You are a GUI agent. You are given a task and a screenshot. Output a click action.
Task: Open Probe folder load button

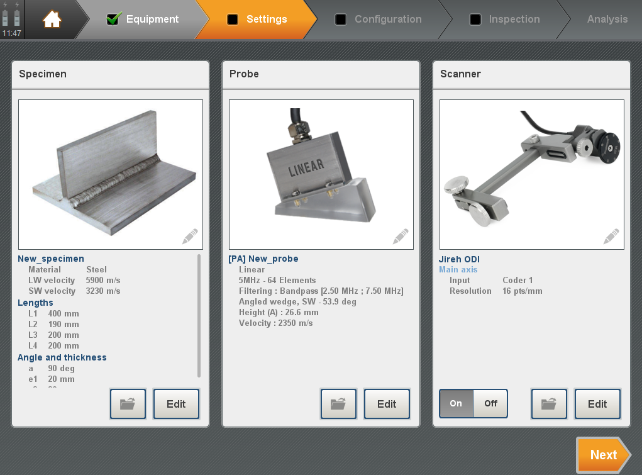tap(338, 404)
